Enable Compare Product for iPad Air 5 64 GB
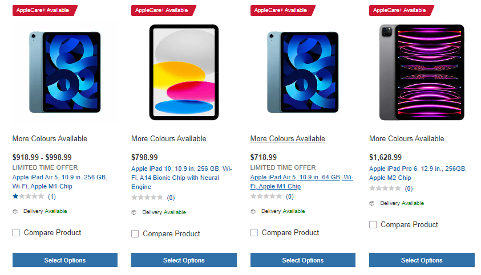The width and height of the screenshot is (481, 275). [x=254, y=232]
